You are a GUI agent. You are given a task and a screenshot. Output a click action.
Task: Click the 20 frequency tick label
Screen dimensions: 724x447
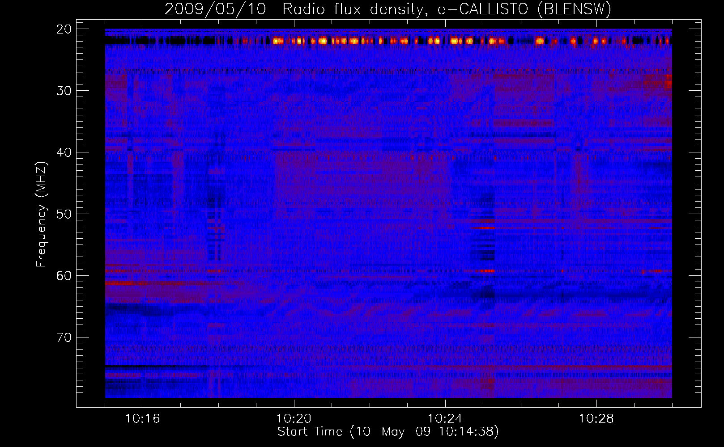[x=64, y=29]
